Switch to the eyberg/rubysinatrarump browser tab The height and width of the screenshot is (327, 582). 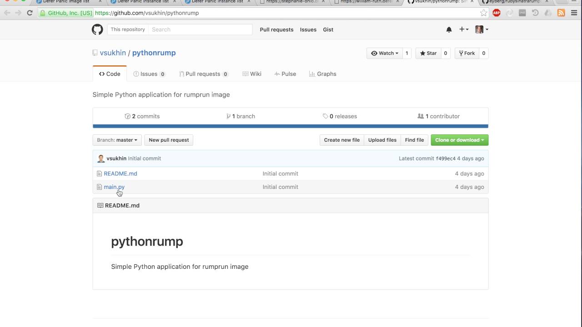514,2
